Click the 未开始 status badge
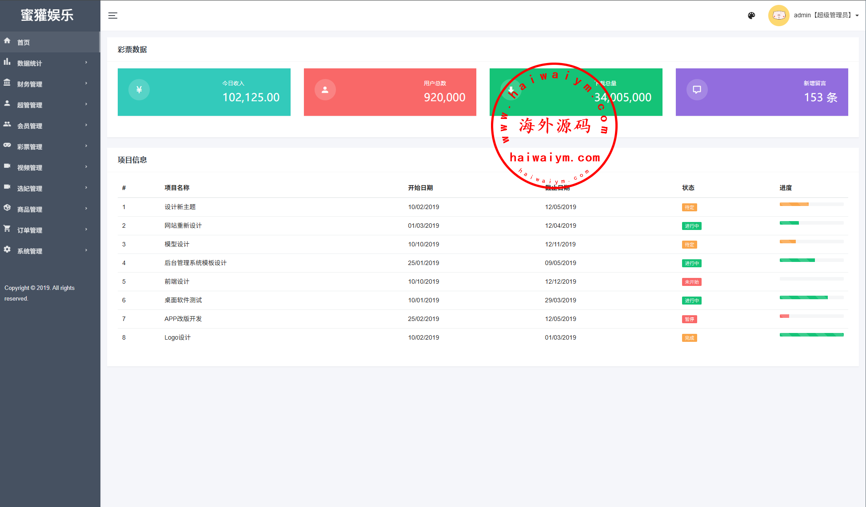 [x=691, y=282]
